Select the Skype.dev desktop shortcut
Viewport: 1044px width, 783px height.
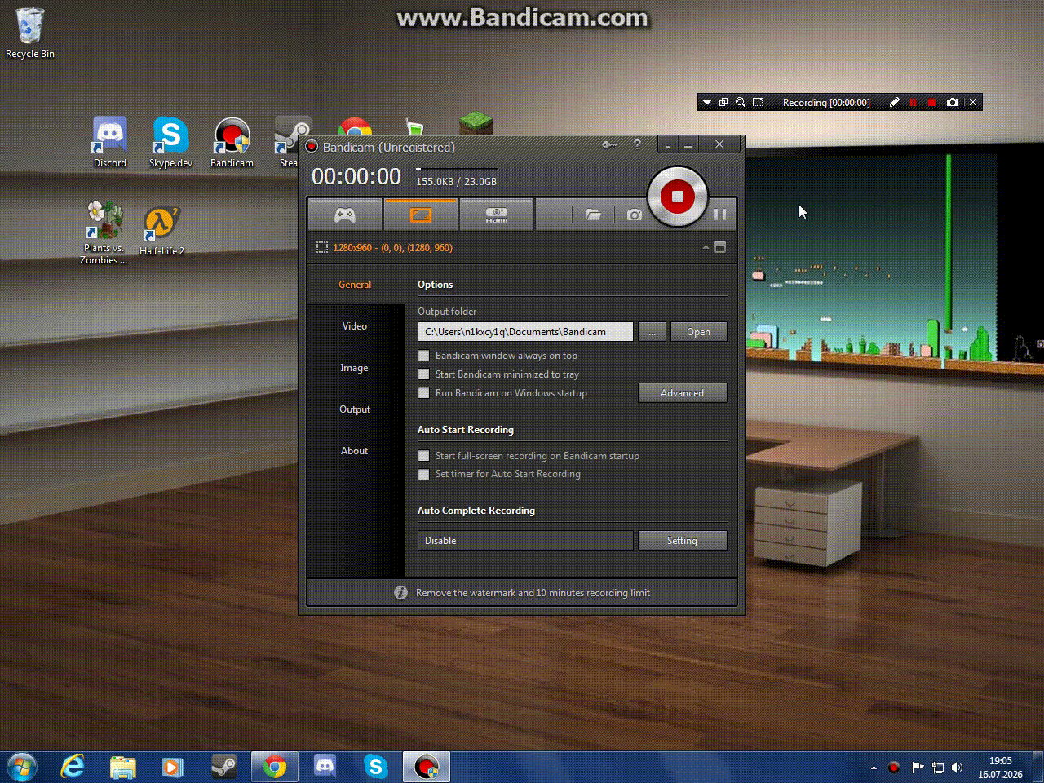tap(170, 143)
